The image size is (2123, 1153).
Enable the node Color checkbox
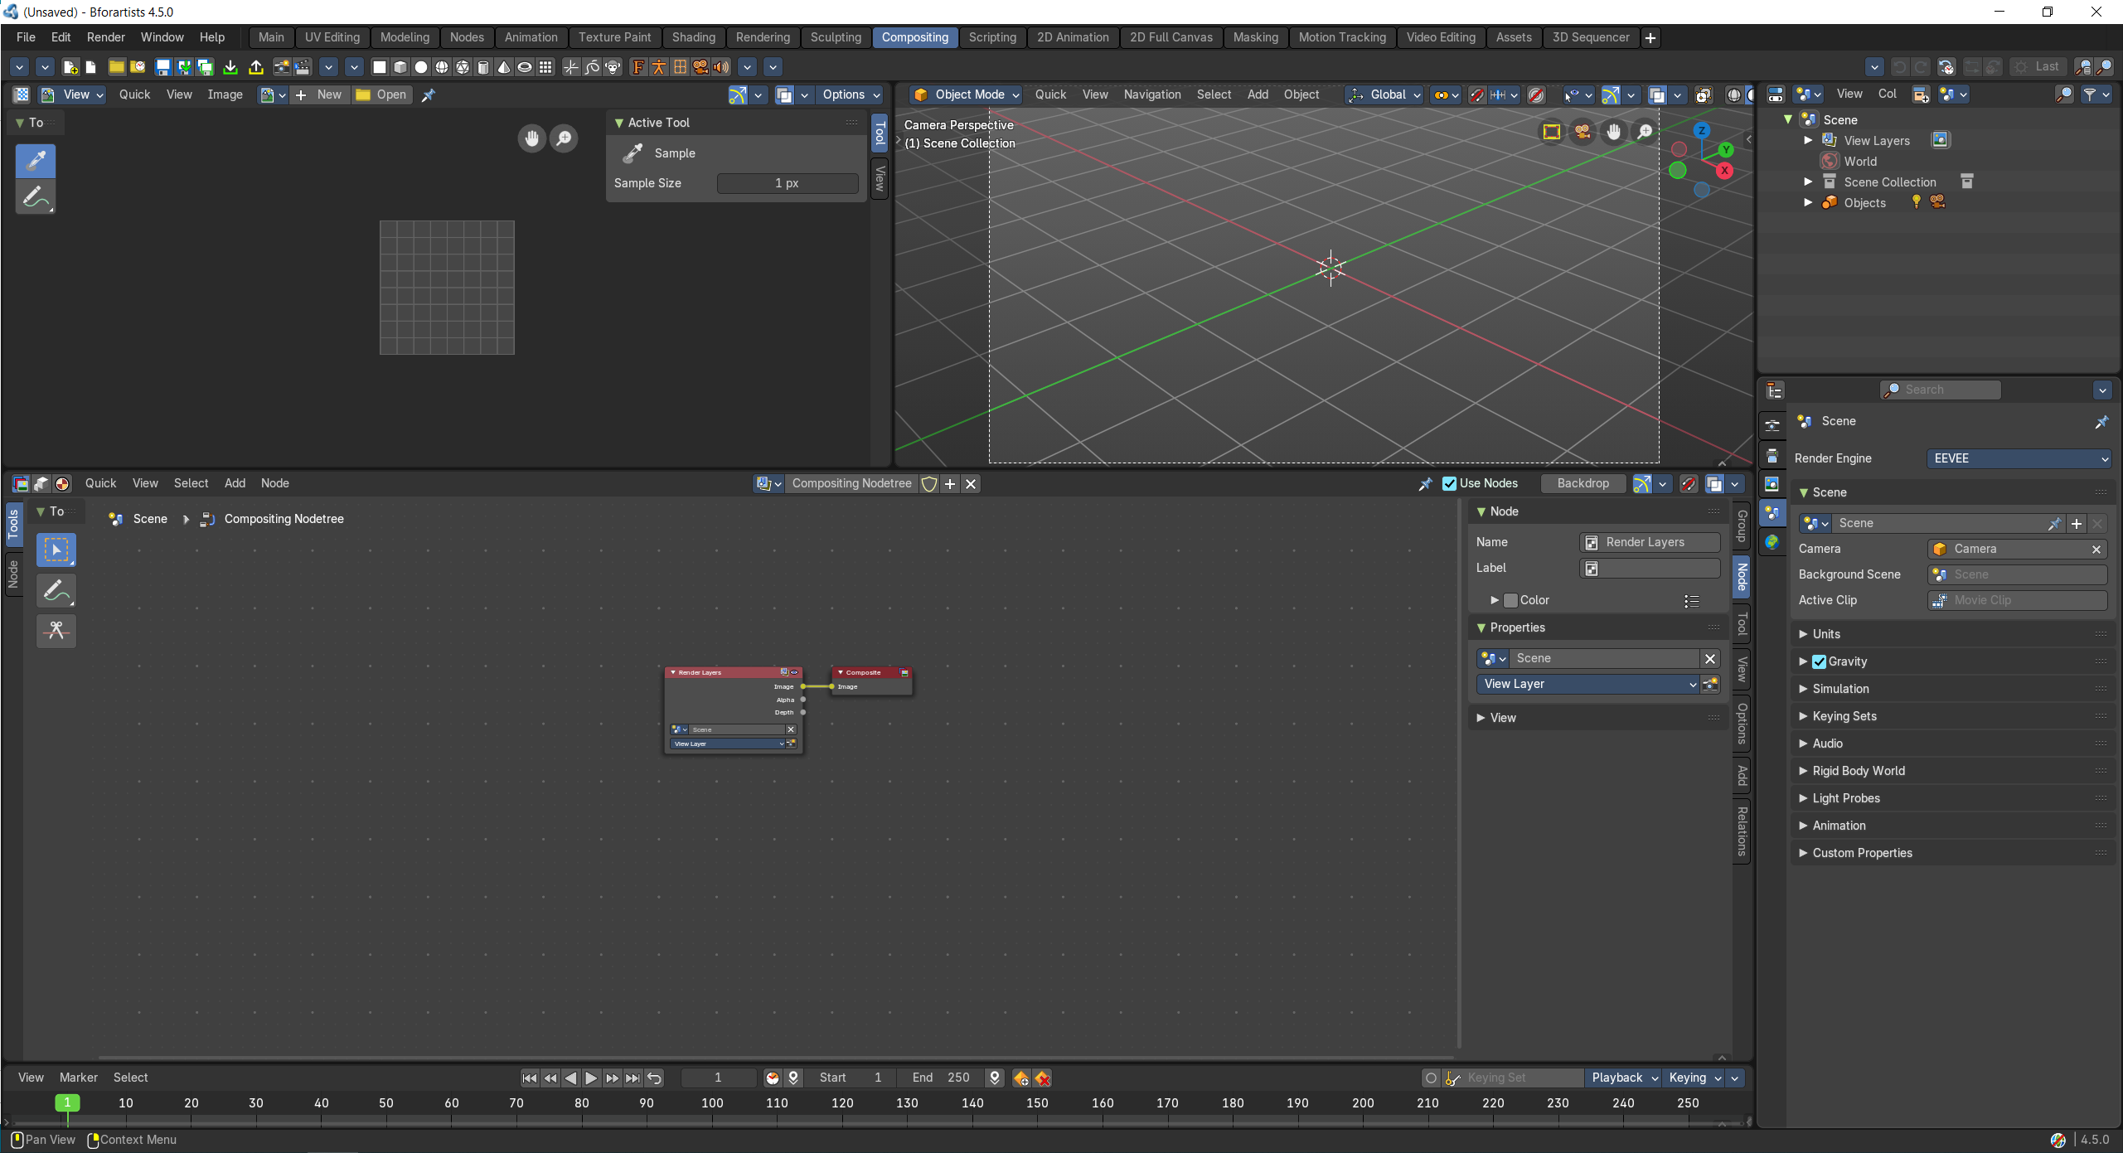click(x=1510, y=600)
